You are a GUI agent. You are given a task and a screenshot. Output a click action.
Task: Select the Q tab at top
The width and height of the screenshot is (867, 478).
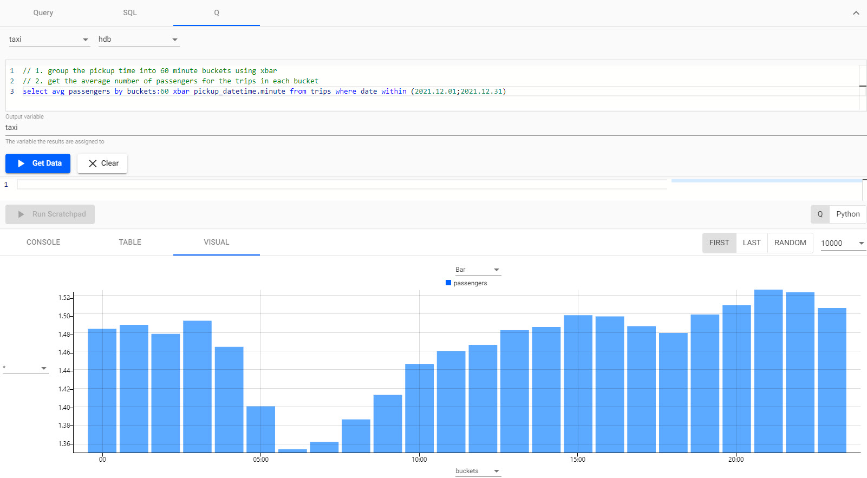point(217,12)
